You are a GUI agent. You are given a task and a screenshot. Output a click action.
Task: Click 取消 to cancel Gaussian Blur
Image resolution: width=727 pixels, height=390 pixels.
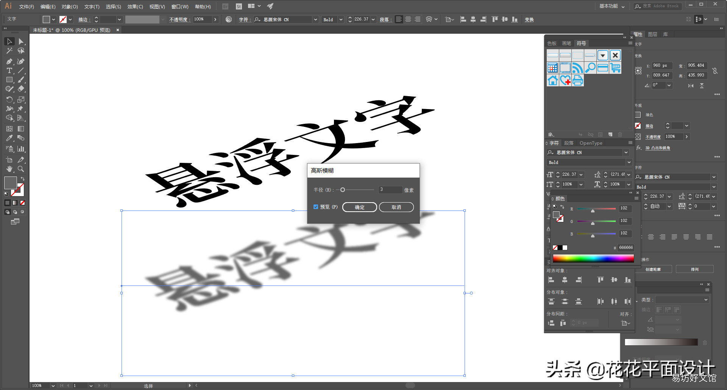coord(396,207)
